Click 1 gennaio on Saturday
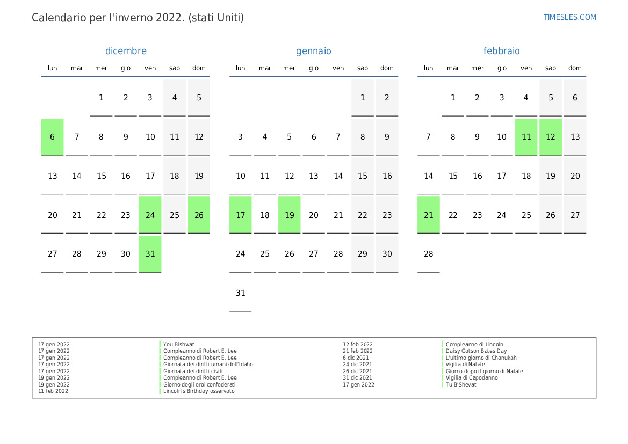This screenshot has width=628, height=444. pyautogui.click(x=363, y=98)
